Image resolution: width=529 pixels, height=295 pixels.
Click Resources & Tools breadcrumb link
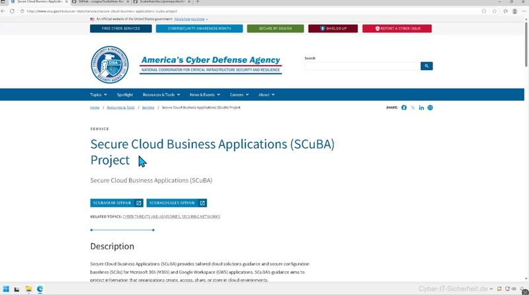121,108
